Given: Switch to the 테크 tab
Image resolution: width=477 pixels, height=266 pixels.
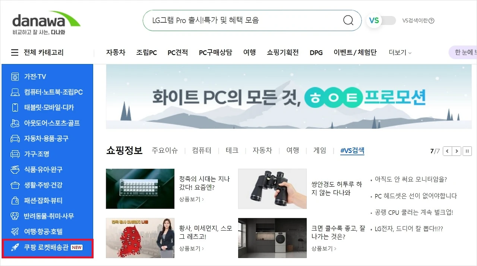Looking at the screenshot, I should pyautogui.click(x=232, y=151).
